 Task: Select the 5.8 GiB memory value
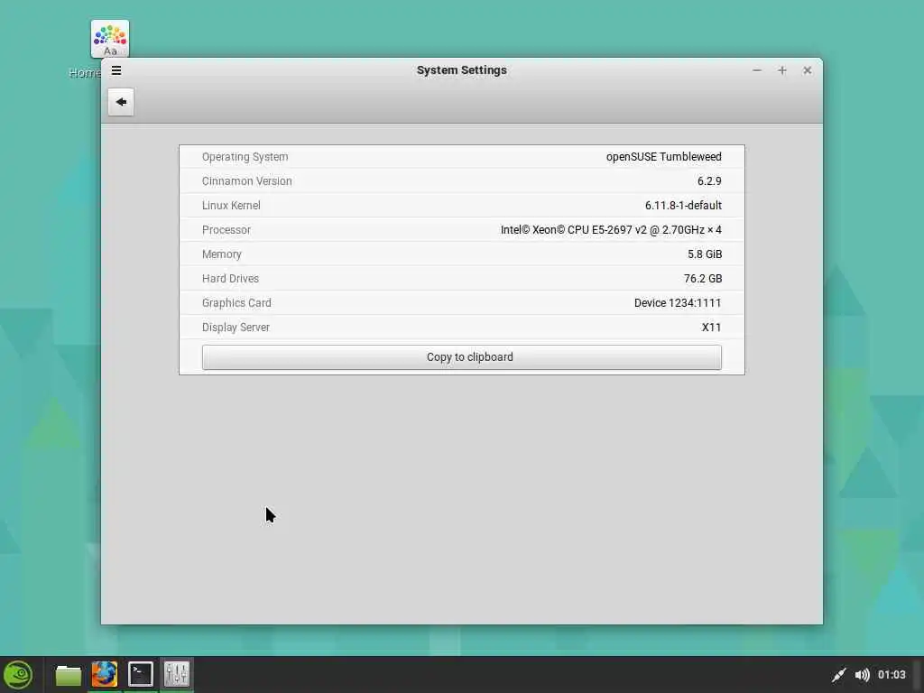(x=705, y=254)
